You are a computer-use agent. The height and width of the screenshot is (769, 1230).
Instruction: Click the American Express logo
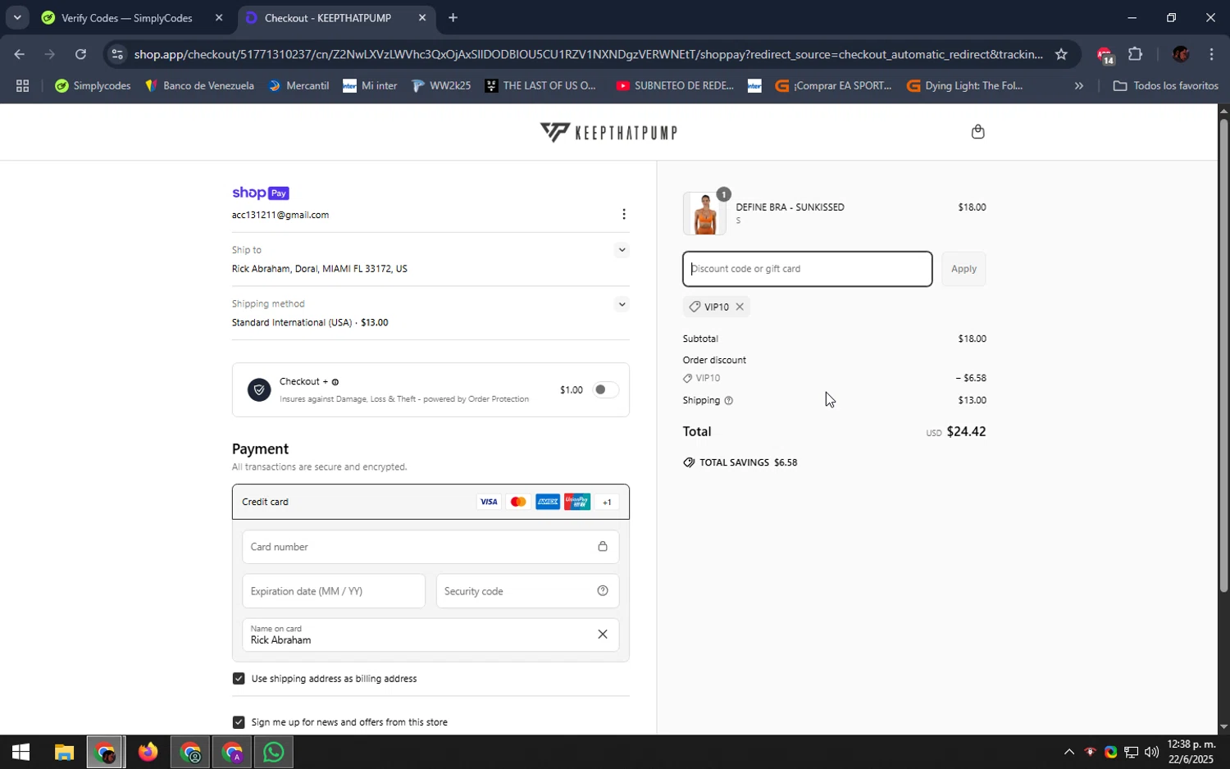pyautogui.click(x=548, y=502)
